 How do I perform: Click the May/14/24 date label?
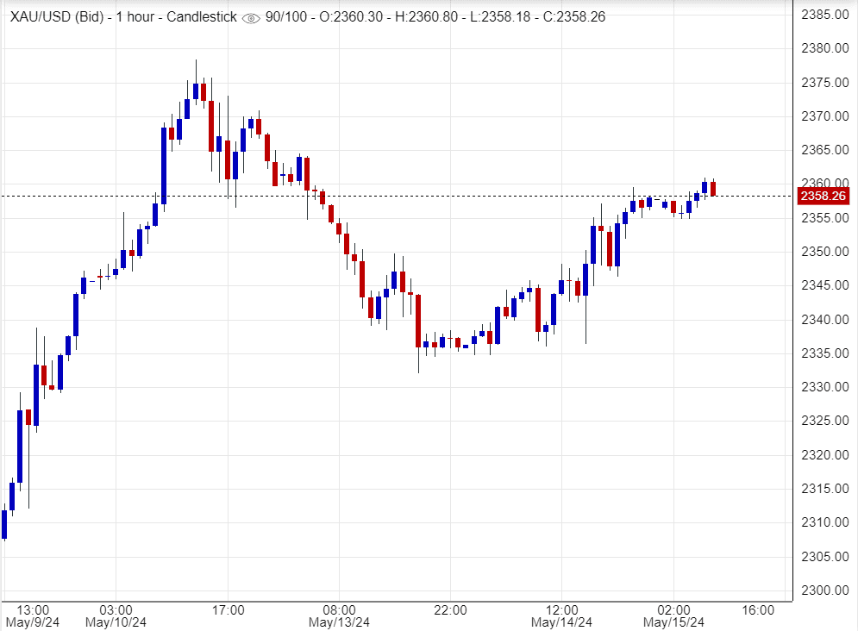pos(561,622)
